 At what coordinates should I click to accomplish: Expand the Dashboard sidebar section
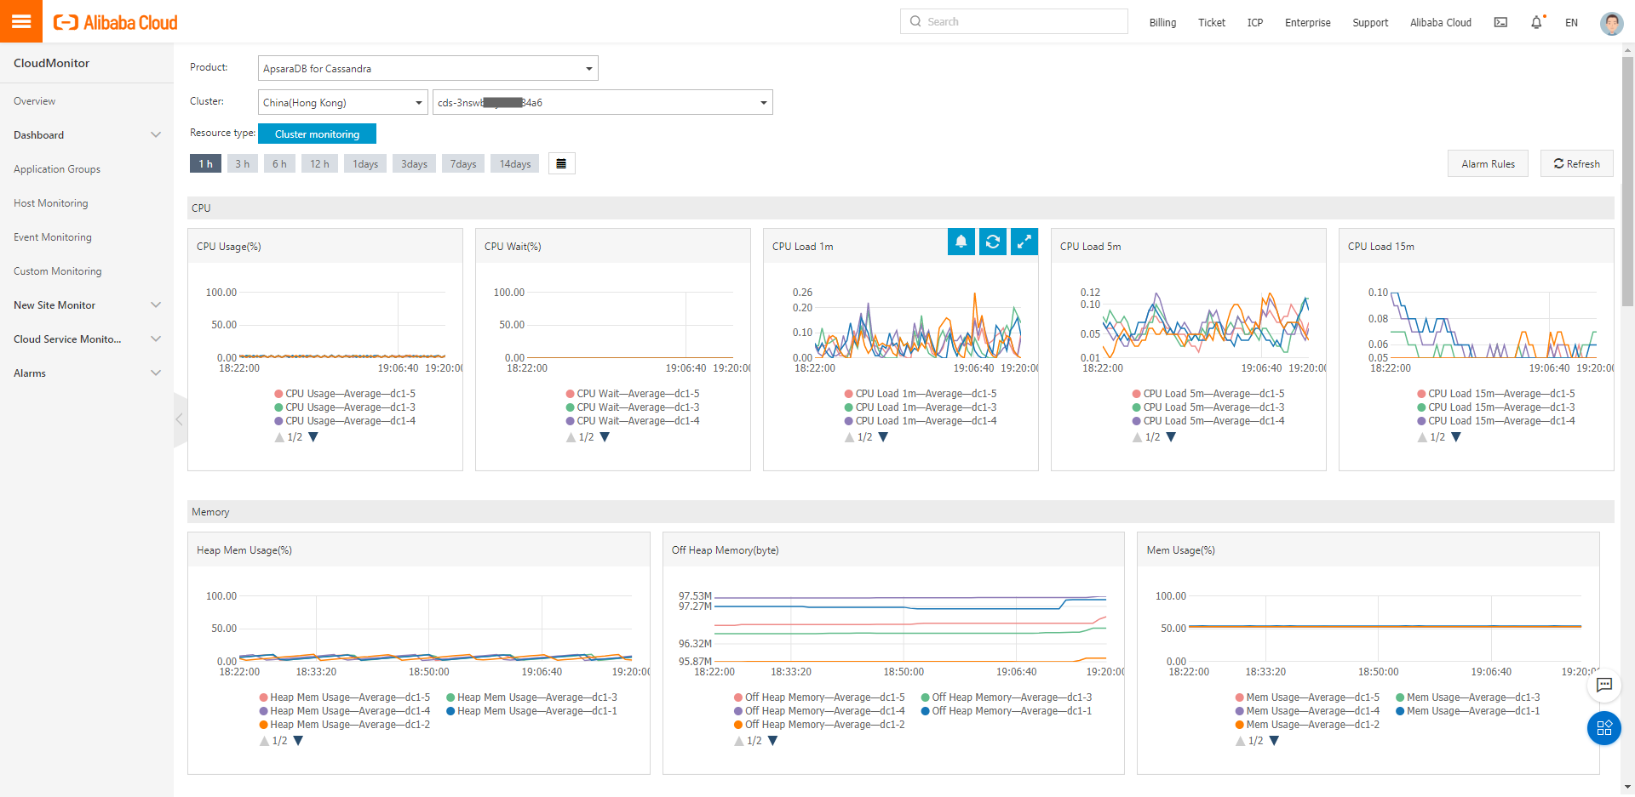tap(87, 135)
